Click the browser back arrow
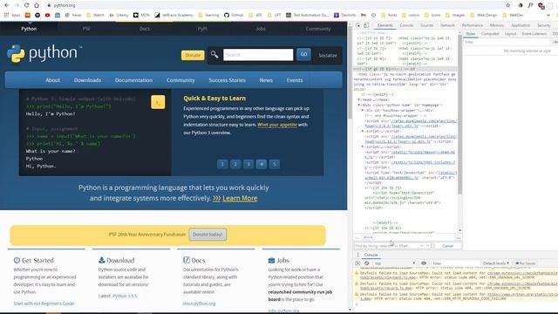 6,5
